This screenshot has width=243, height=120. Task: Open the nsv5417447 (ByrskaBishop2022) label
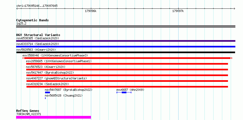pyautogui.click(x=50, y=73)
